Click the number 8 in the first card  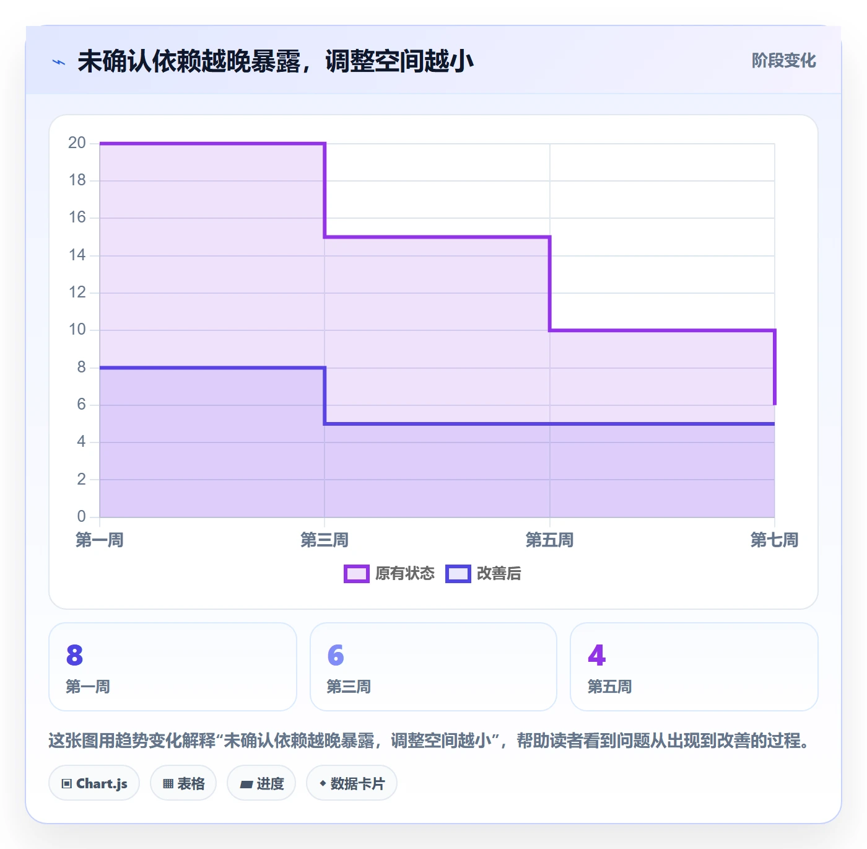pyautogui.click(x=74, y=655)
